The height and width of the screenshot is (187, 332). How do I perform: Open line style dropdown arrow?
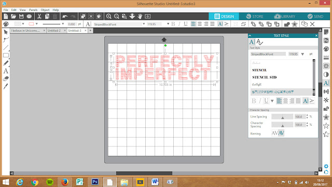click(63, 24)
